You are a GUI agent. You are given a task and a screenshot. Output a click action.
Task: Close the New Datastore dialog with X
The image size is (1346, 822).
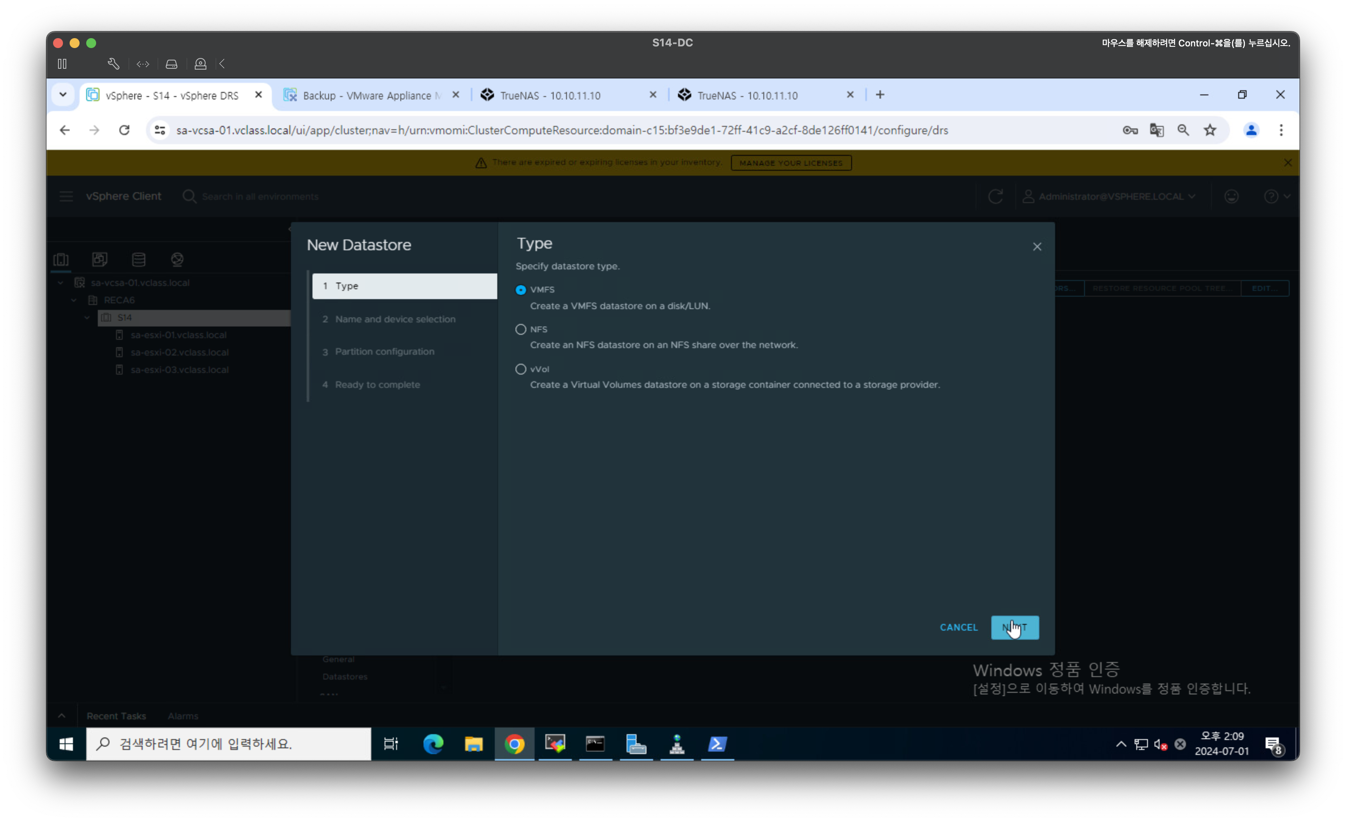click(x=1037, y=247)
